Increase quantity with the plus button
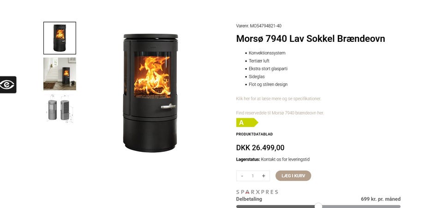Viewport: 443px width, 208px height. click(263, 176)
